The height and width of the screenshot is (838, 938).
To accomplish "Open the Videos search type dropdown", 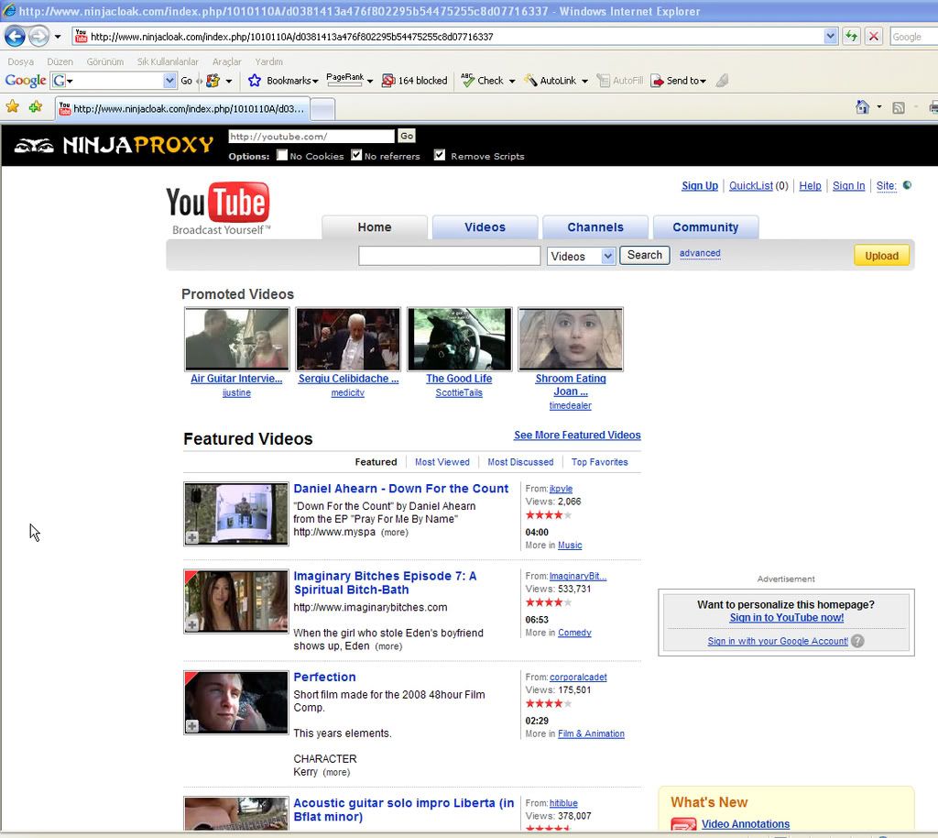I will (581, 256).
